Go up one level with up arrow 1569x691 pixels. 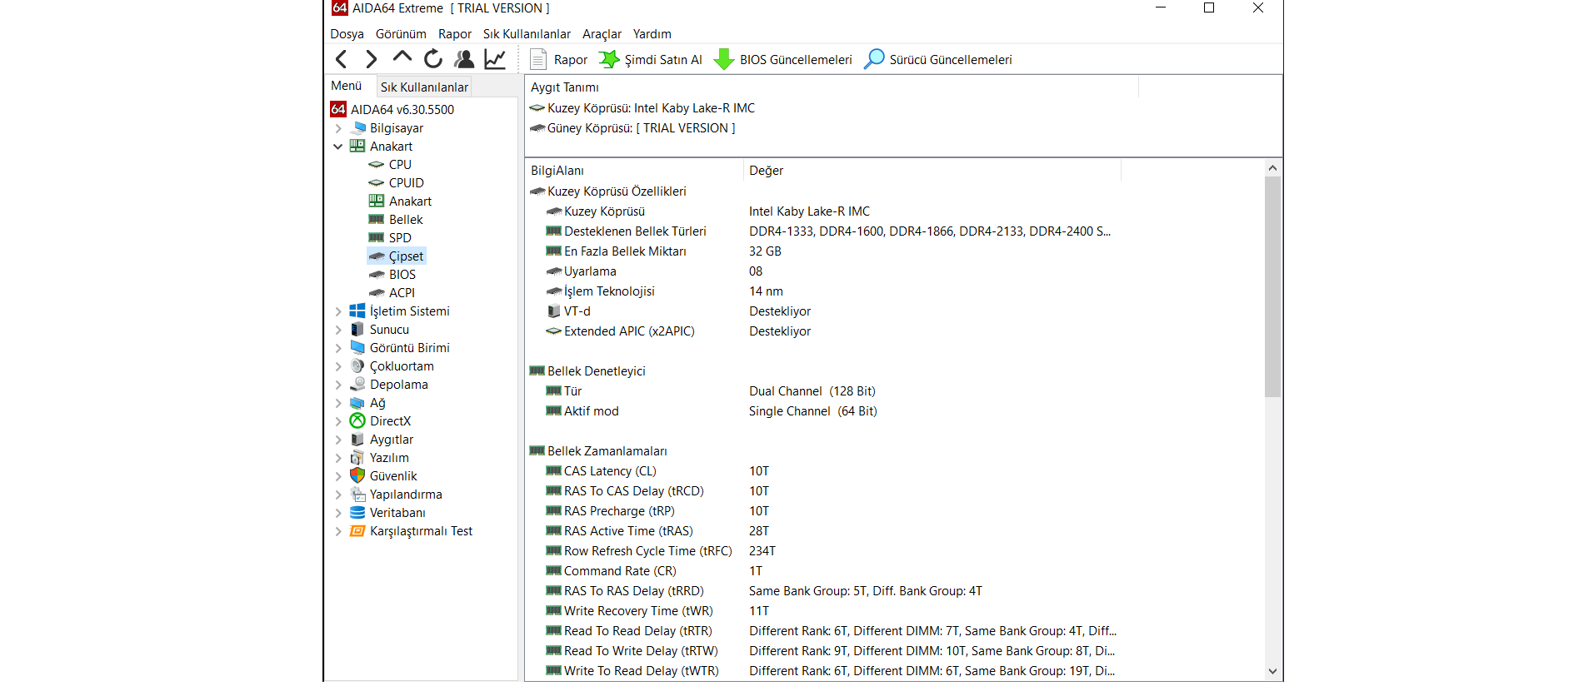coord(402,58)
